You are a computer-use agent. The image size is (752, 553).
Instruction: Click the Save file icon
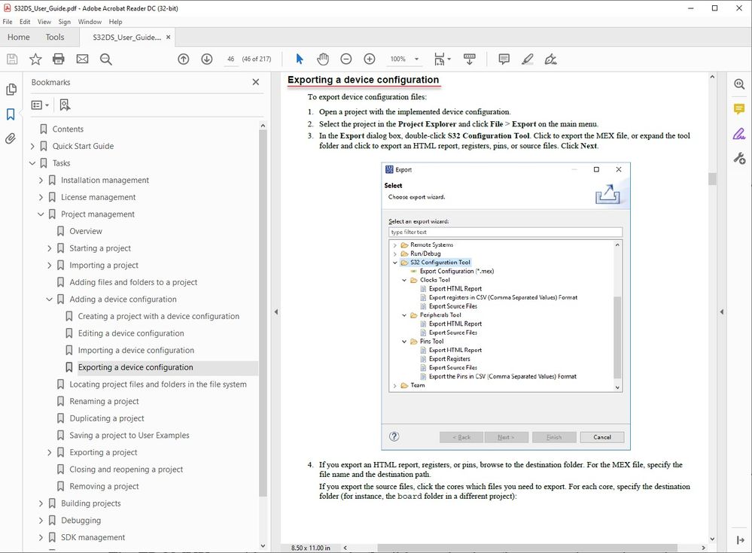[x=12, y=59]
